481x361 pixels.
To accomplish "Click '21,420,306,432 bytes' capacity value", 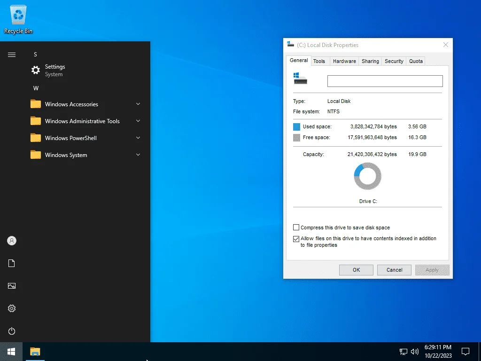I will coord(372,154).
